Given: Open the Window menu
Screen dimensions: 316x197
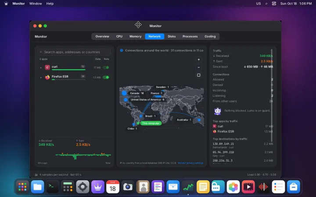Looking at the screenshot, I should click(36, 4).
